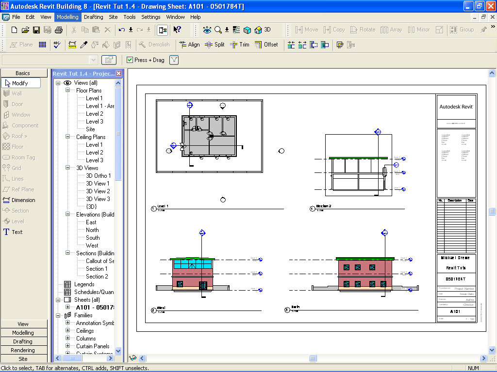Click the Spelling check ABC icon
The width and height of the screenshot is (497, 372).
pos(57,45)
